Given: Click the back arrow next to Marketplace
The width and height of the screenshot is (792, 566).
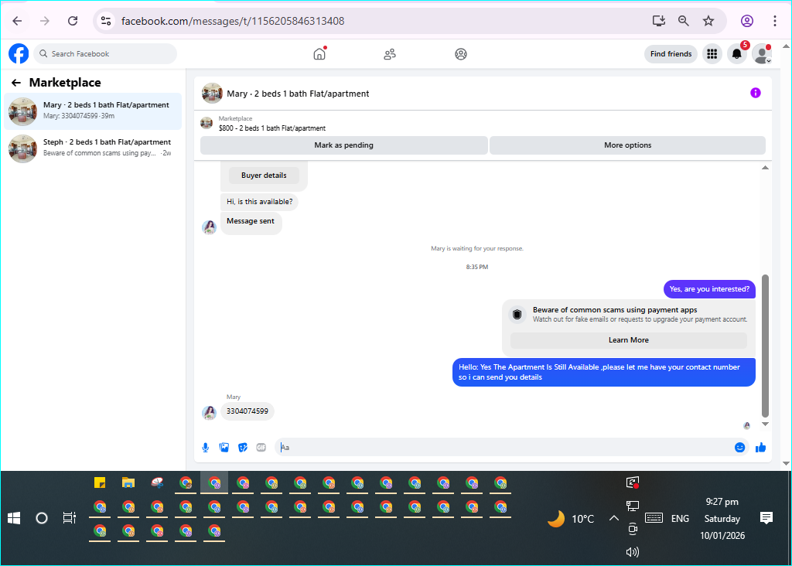Looking at the screenshot, I should (16, 83).
